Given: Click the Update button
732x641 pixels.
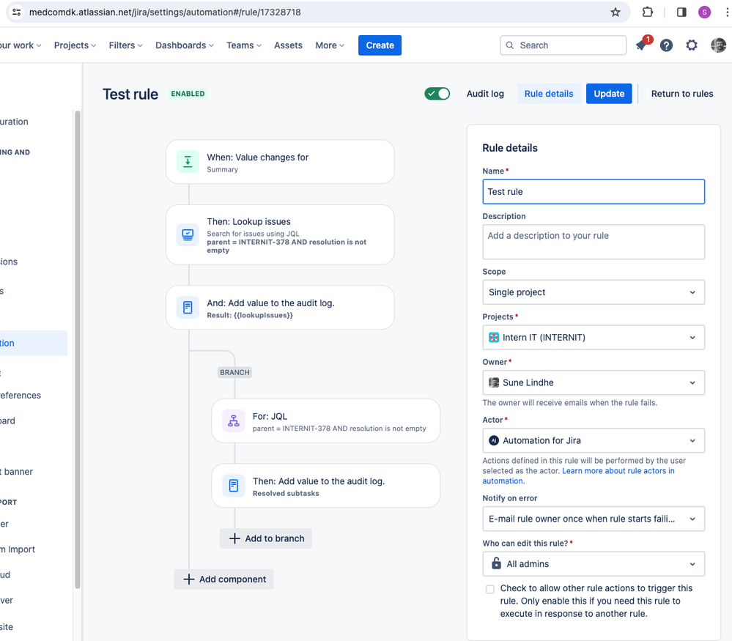Looking at the screenshot, I should click(x=609, y=94).
